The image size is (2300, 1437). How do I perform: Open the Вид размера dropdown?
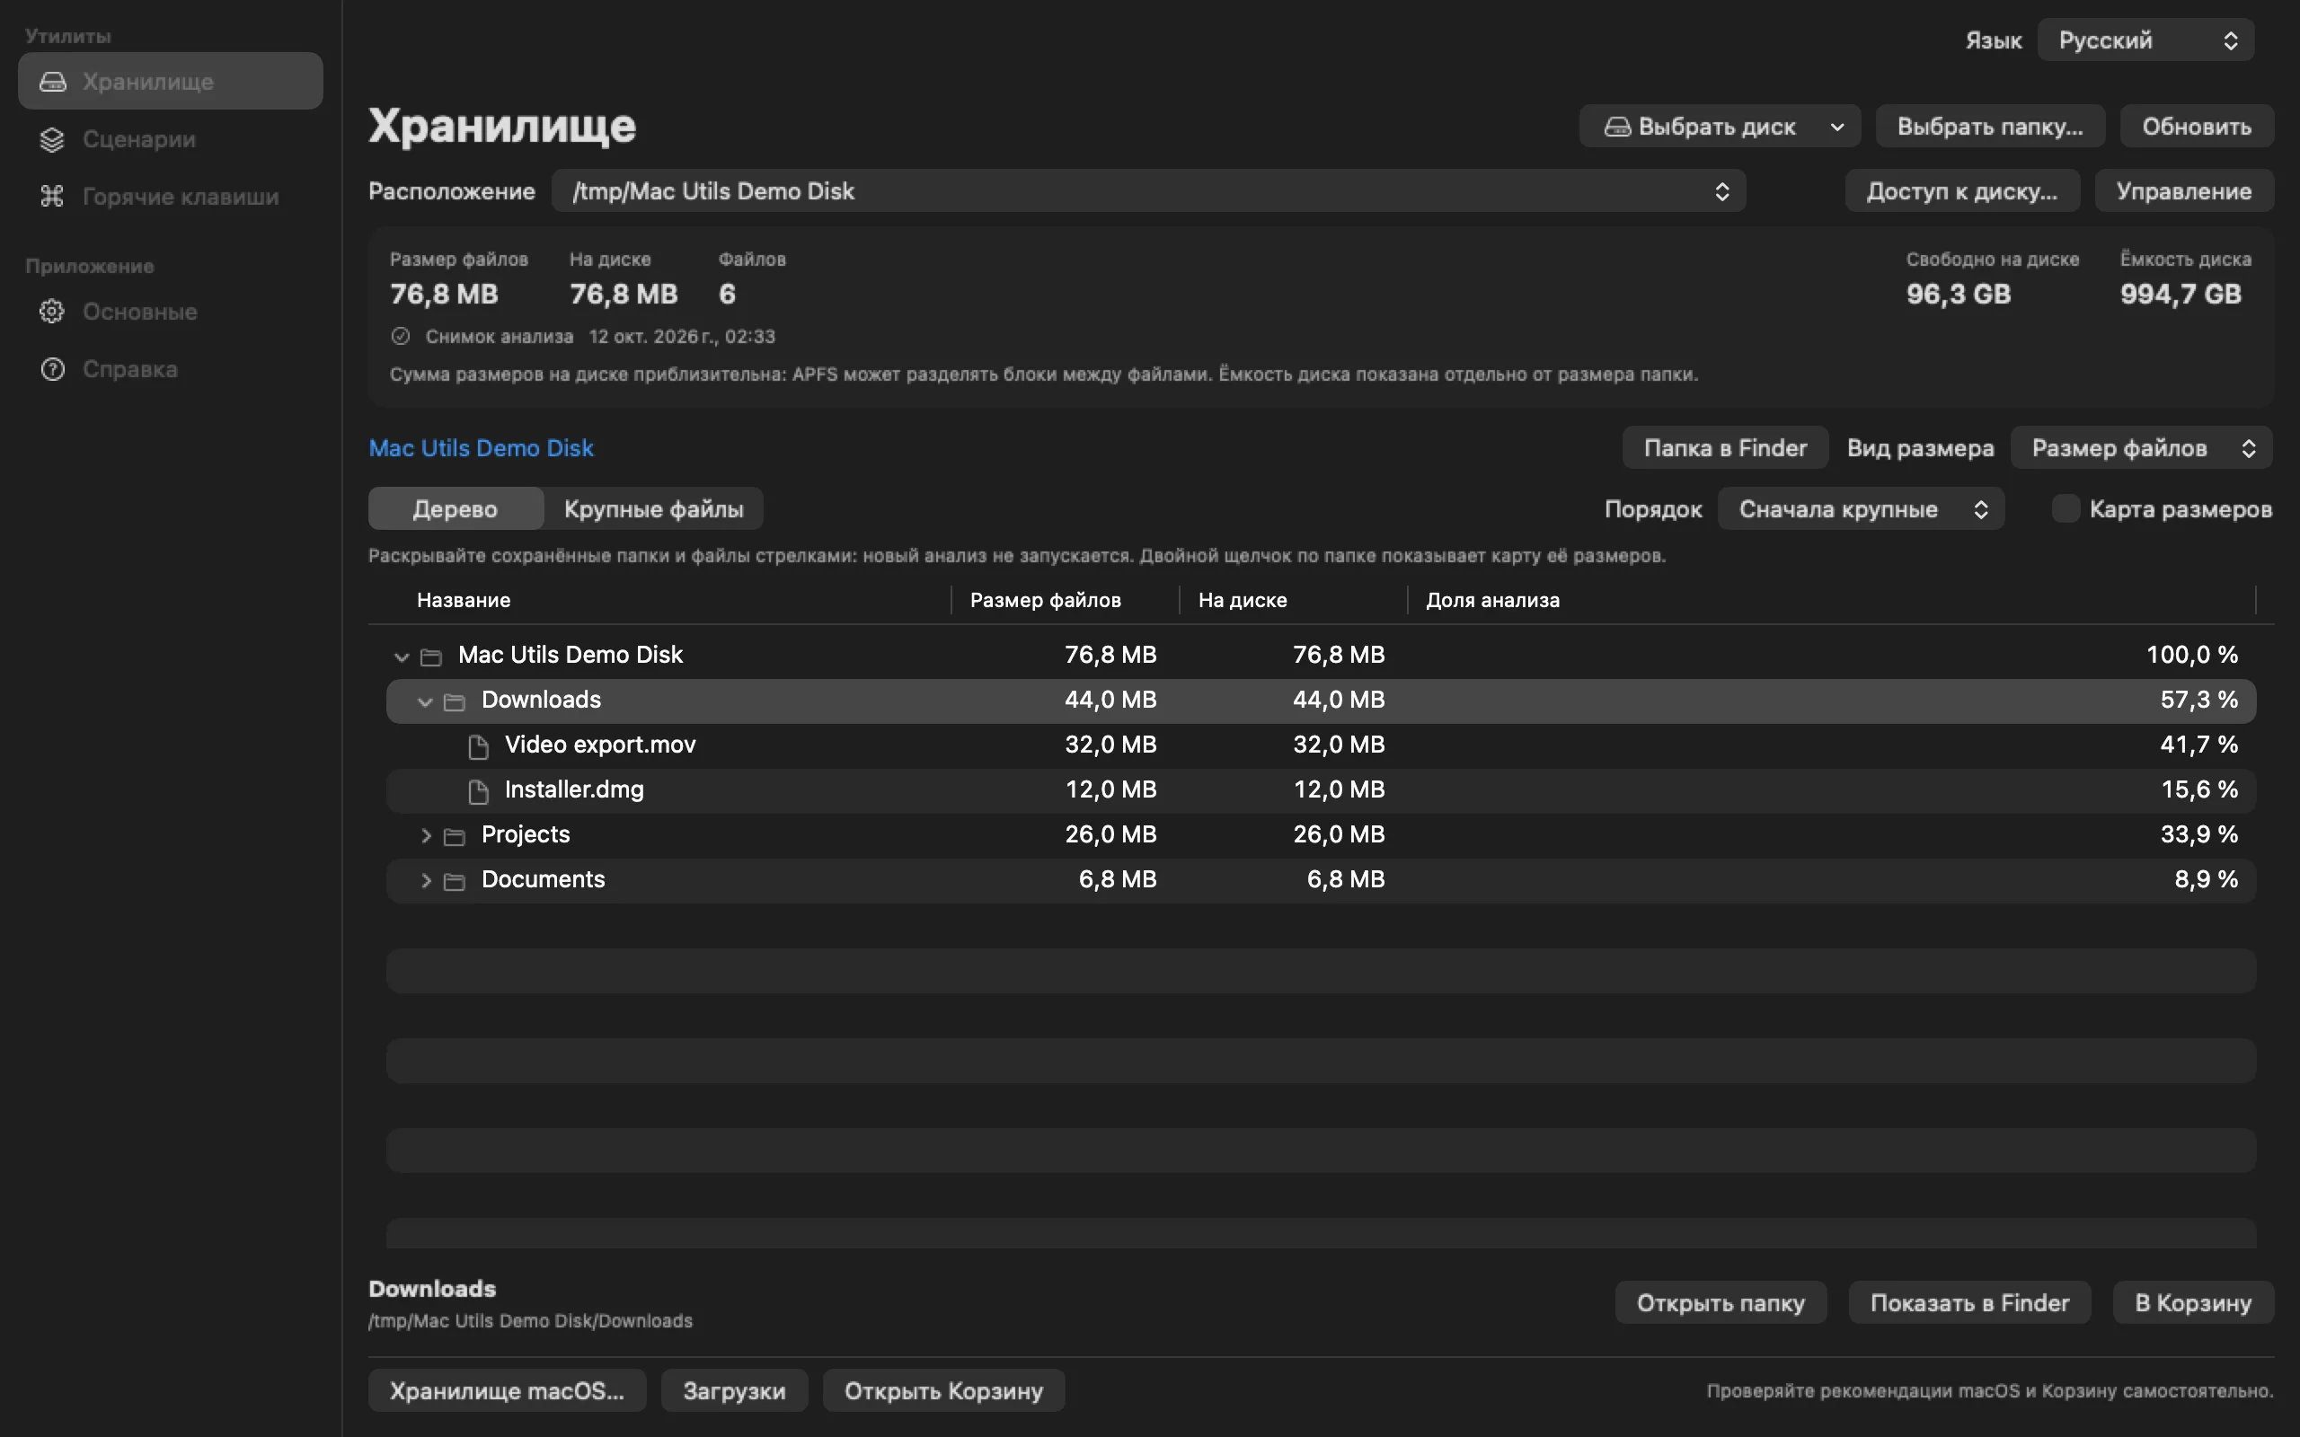[2140, 448]
